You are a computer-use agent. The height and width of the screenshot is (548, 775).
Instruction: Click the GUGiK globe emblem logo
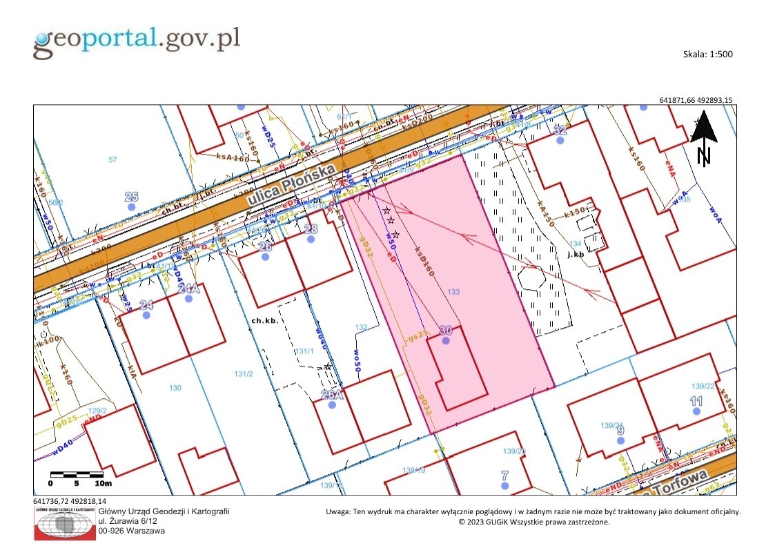(65, 523)
